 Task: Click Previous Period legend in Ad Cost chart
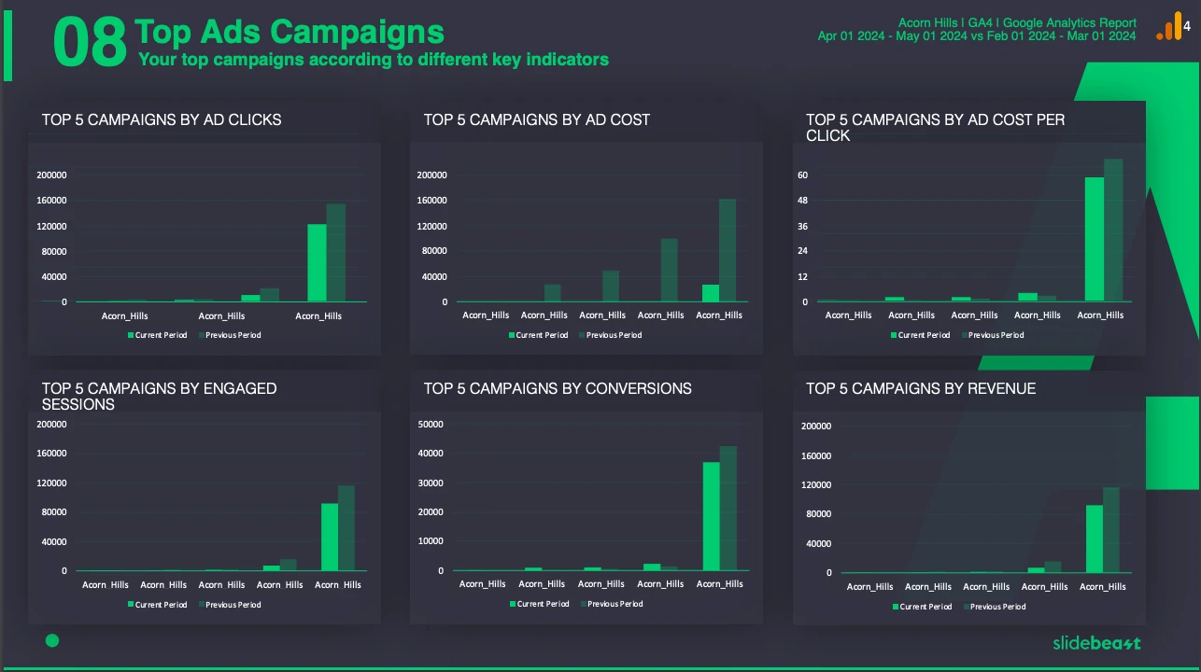[610, 335]
